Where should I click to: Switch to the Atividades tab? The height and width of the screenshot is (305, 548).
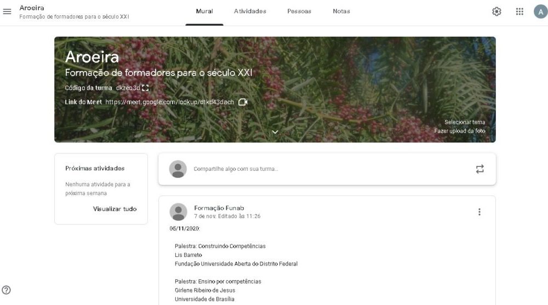(x=250, y=11)
